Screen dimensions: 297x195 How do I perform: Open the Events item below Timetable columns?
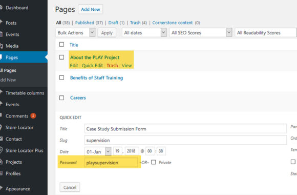pos(12,105)
